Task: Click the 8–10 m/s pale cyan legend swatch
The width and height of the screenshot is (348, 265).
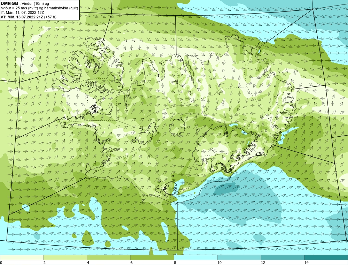Action: (196, 257)
